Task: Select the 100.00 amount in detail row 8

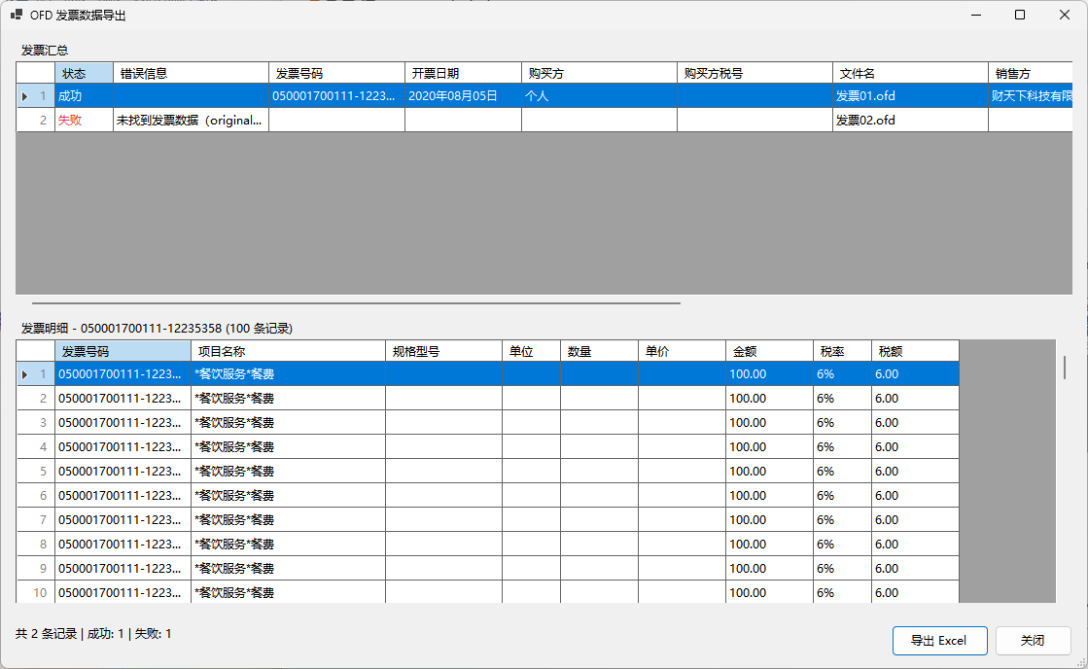Action: 769,545
